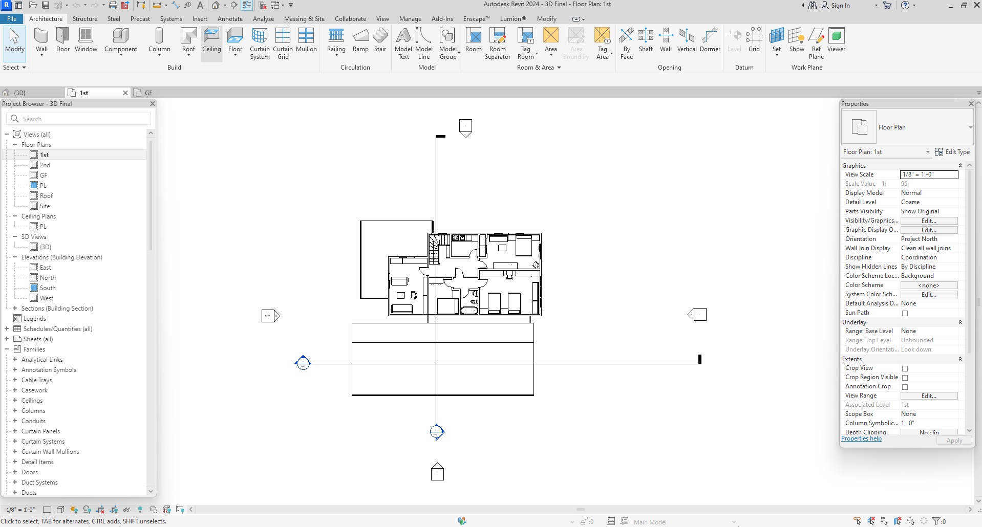This screenshot has height=527, width=982.
Task: Open the Default 3D View house icon
Action: (216, 5)
